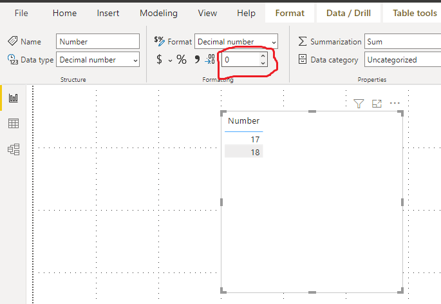Switch to the Insert ribbon tab
Viewport: 441px width, 304px height.
pyautogui.click(x=108, y=13)
